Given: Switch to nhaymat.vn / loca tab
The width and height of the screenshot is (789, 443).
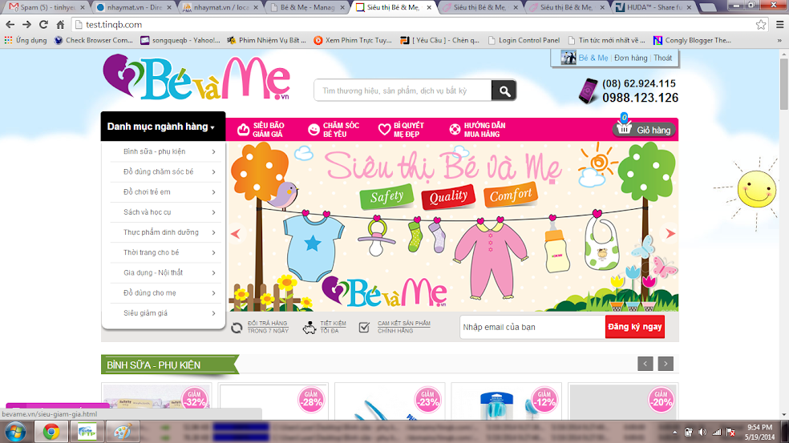Looking at the screenshot, I should tap(220, 7).
